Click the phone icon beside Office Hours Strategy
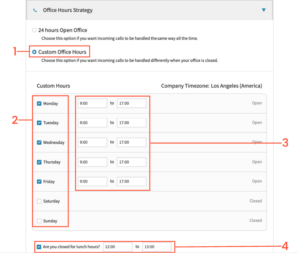Viewport: 298px width, 253px height. tap(35, 10)
